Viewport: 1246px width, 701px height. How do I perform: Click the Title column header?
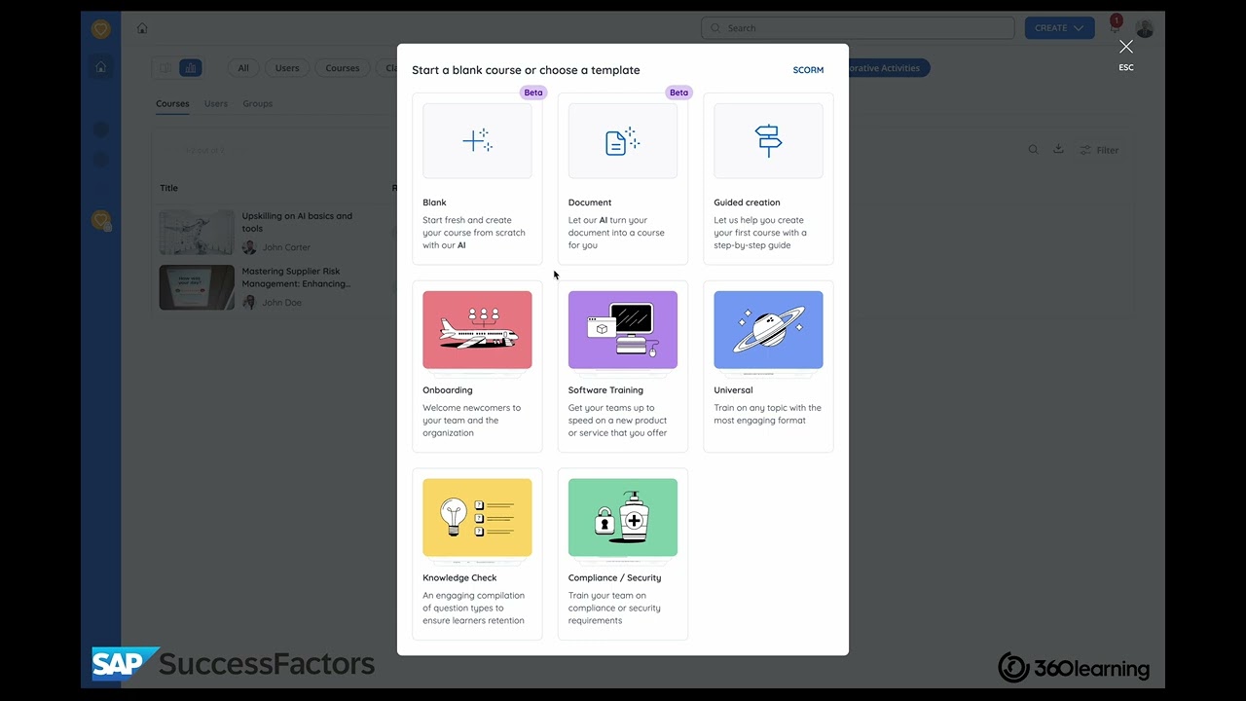[169, 188]
